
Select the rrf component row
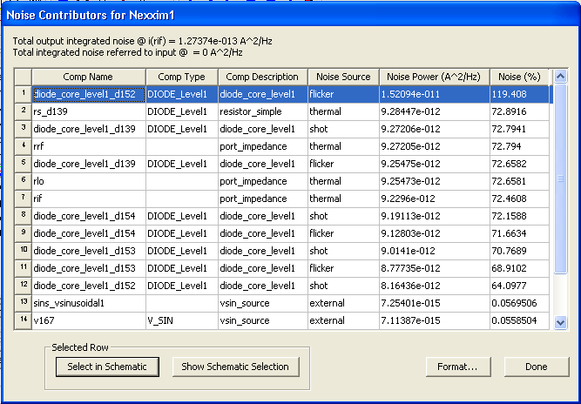[88, 146]
